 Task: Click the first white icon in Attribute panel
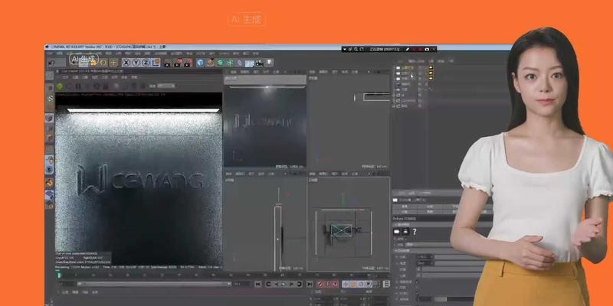pyautogui.click(x=396, y=232)
